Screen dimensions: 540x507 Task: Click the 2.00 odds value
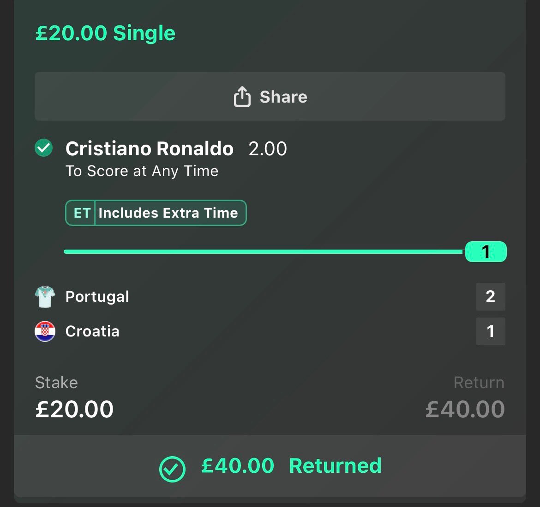[x=268, y=149]
